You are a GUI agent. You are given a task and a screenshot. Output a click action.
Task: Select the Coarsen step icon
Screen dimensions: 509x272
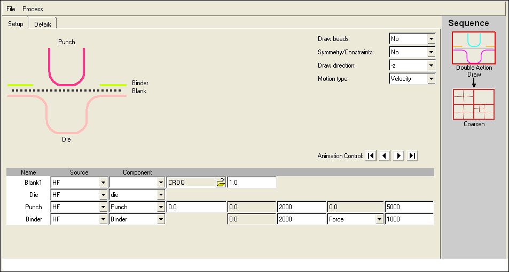(474, 104)
